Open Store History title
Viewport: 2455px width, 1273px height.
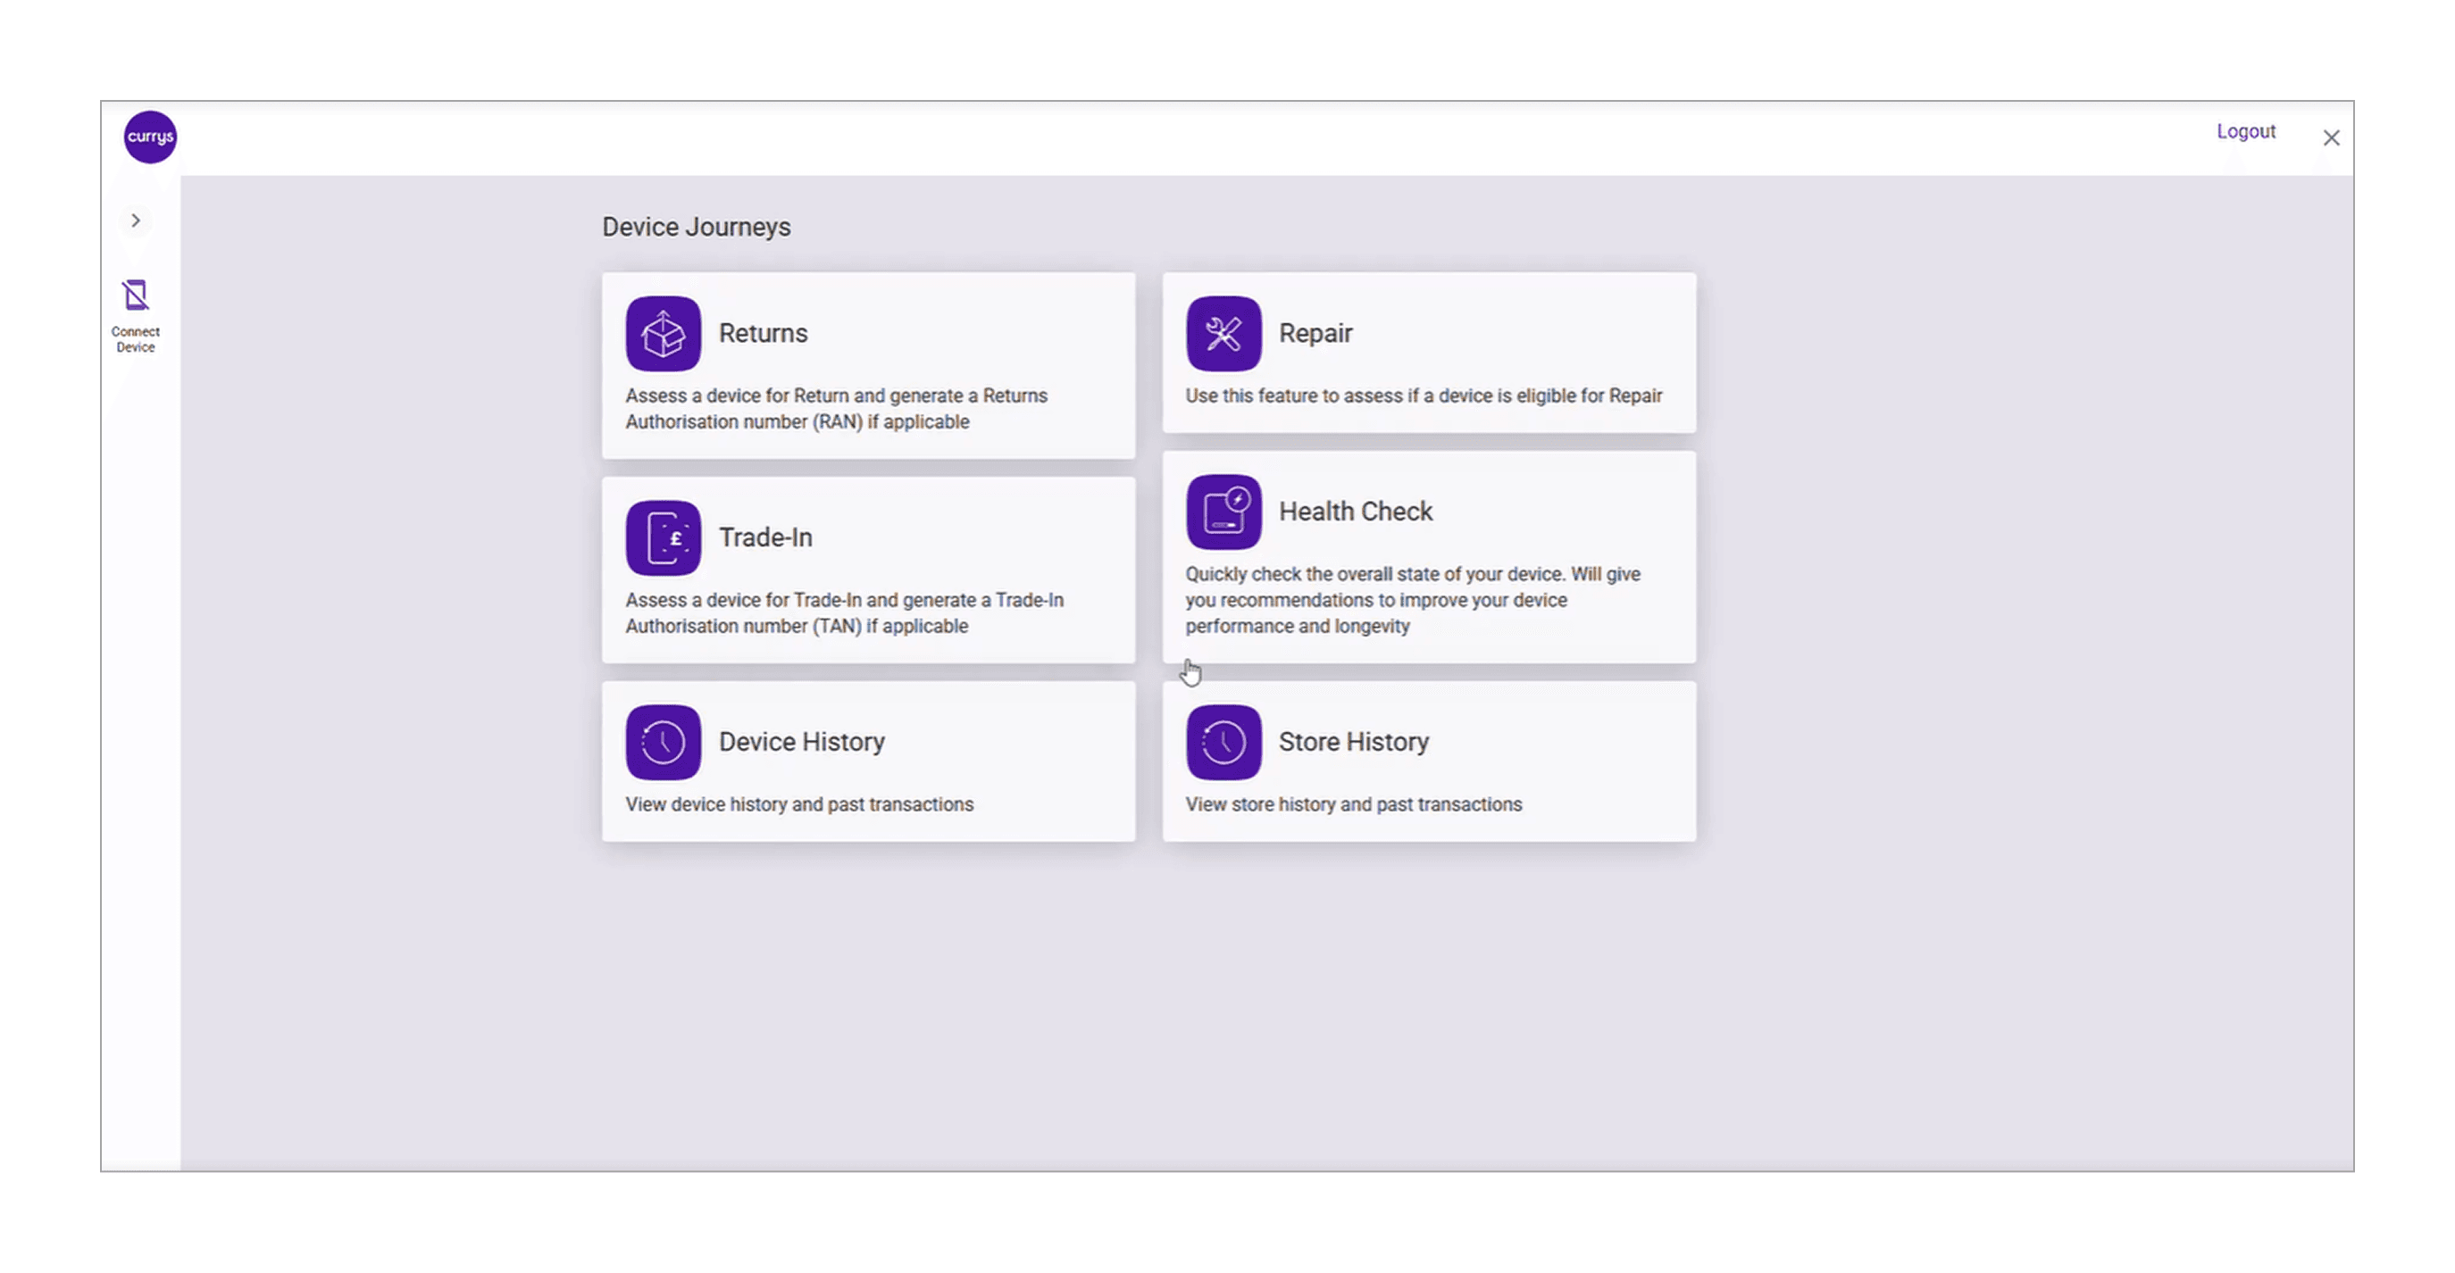[1352, 742]
